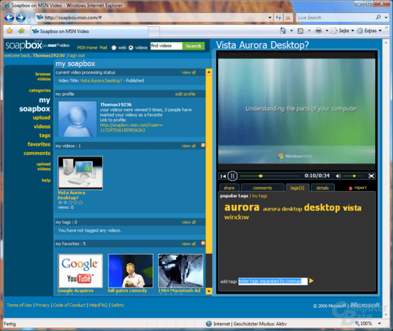
Task: Submit tags with the yellow arrow
Action: click(x=311, y=281)
